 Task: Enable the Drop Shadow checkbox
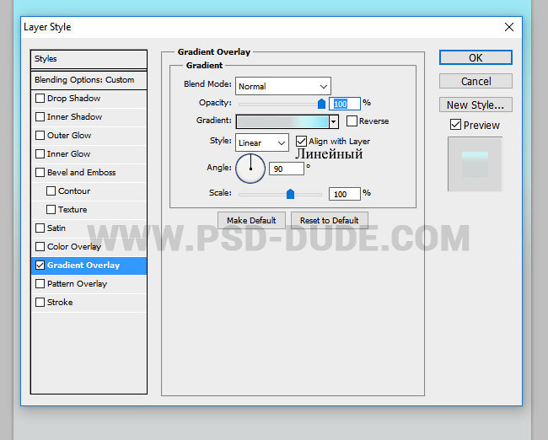40,99
